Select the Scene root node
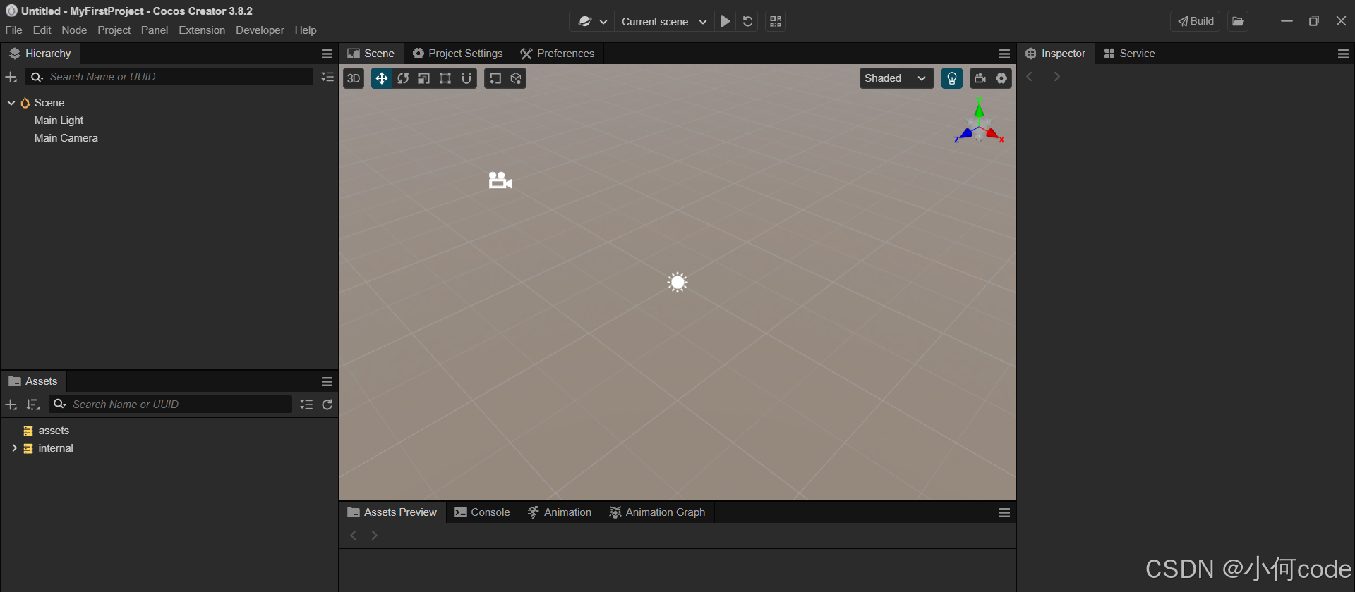 49,103
